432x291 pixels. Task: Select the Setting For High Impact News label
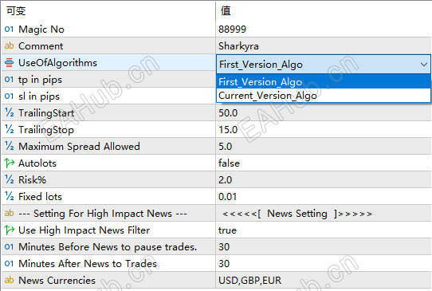(103, 214)
